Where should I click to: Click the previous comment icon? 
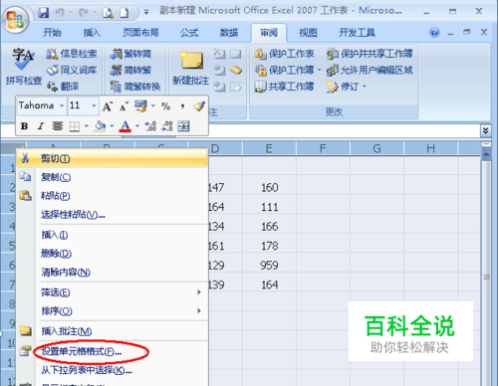[x=219, y=70]
